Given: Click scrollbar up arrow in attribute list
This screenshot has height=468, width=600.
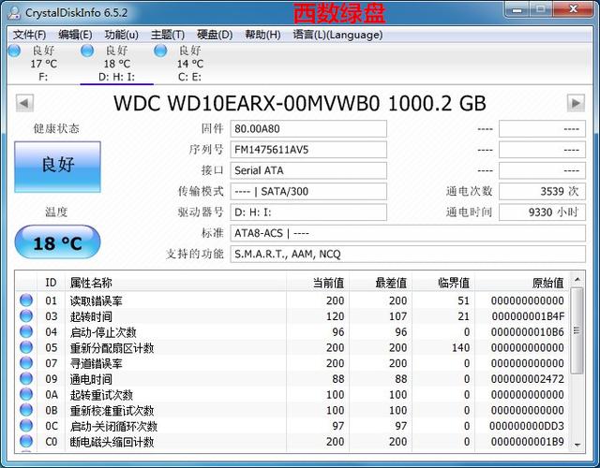Looking at the screenshot, I should (577, 280).
